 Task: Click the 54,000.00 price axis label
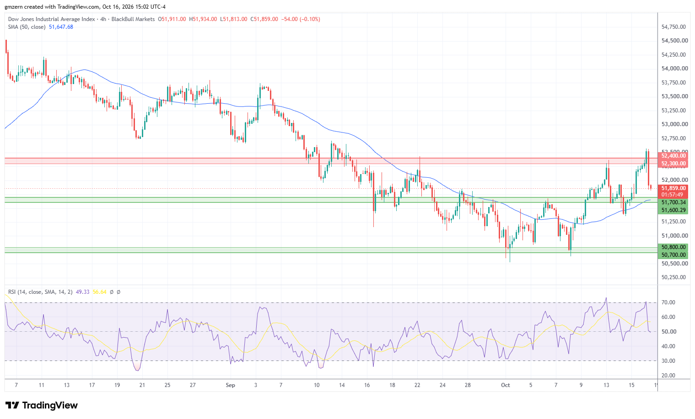(x=674, y=69)
